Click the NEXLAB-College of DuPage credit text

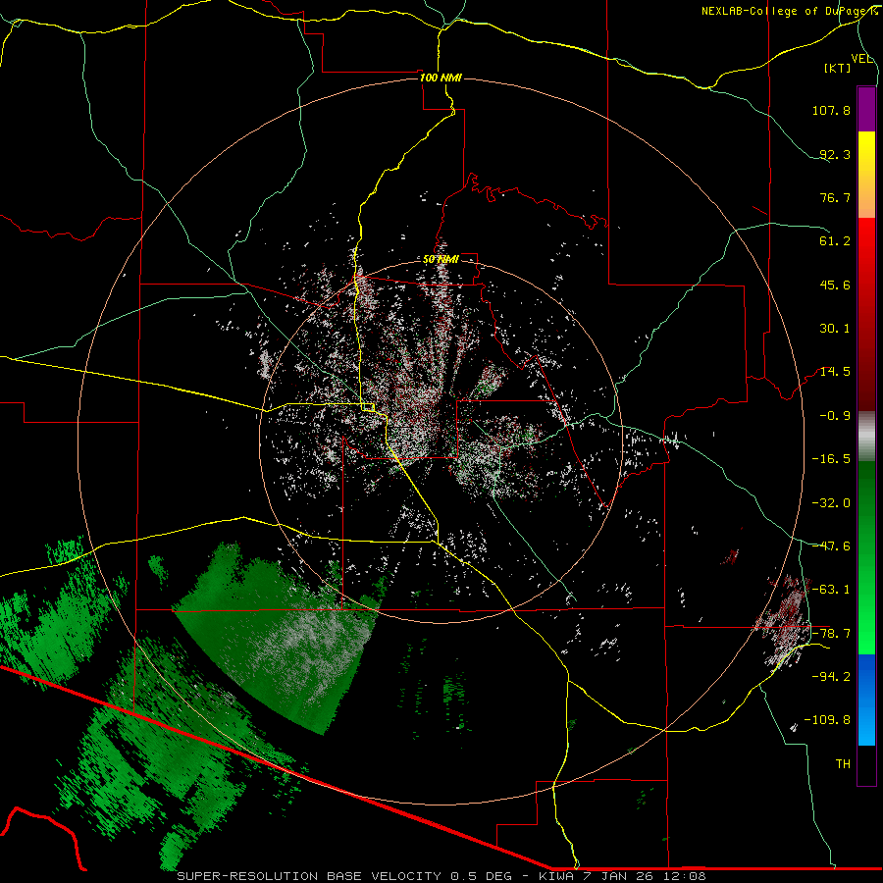coord(790,11)
